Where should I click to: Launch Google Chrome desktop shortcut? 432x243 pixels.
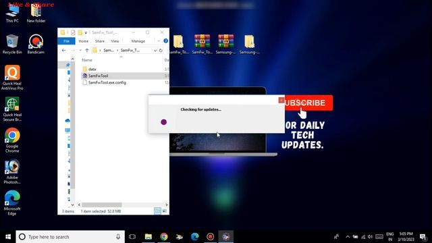[12, 140]
